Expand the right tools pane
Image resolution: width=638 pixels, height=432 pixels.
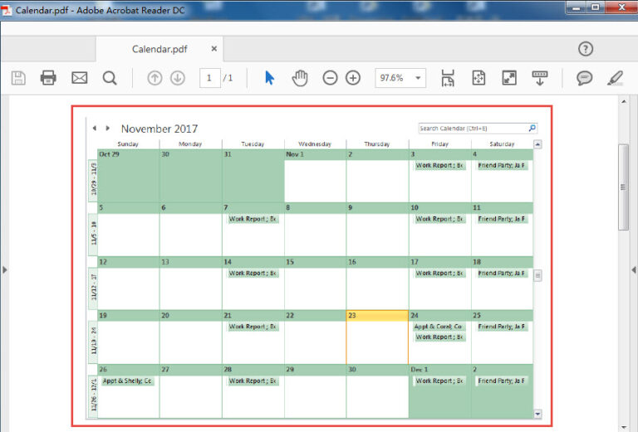[x=634, y=269]
